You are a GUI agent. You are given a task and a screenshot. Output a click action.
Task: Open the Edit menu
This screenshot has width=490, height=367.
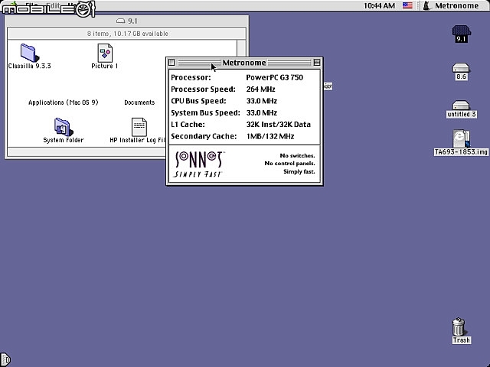tap(54, 5)
